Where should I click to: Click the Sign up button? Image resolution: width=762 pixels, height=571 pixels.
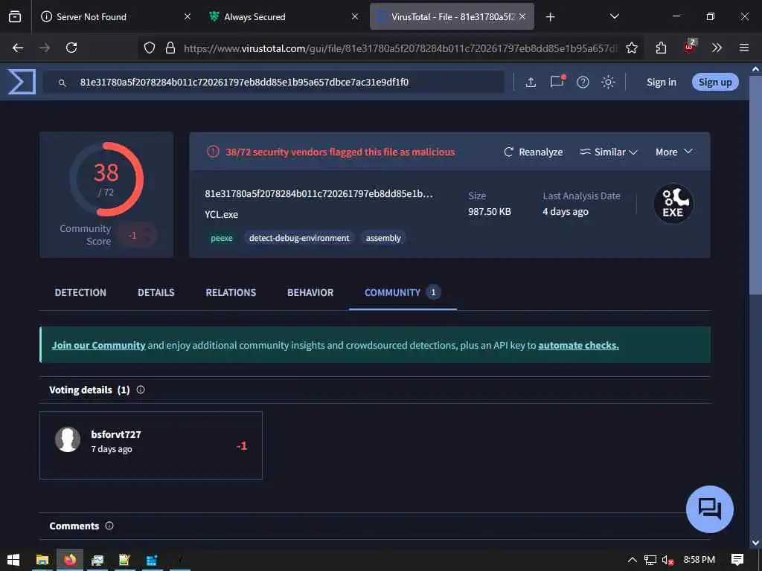click(x=715, y=82)
